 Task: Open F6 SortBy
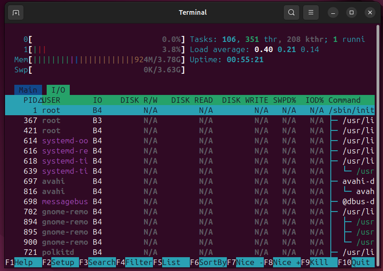click(208, 262)
